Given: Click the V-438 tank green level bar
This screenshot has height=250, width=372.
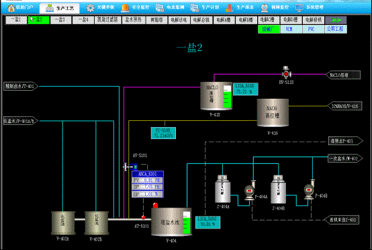Looking at the screenshot, I should [x=227, y=97].
